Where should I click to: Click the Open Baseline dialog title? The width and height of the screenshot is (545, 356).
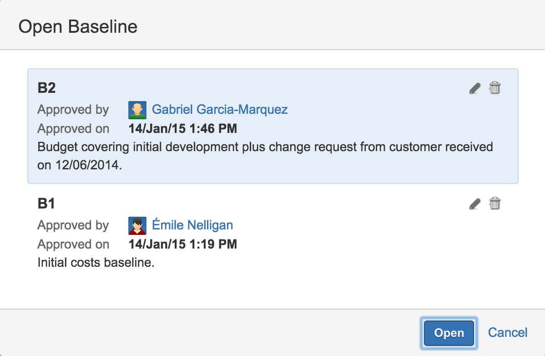point(78,26)
